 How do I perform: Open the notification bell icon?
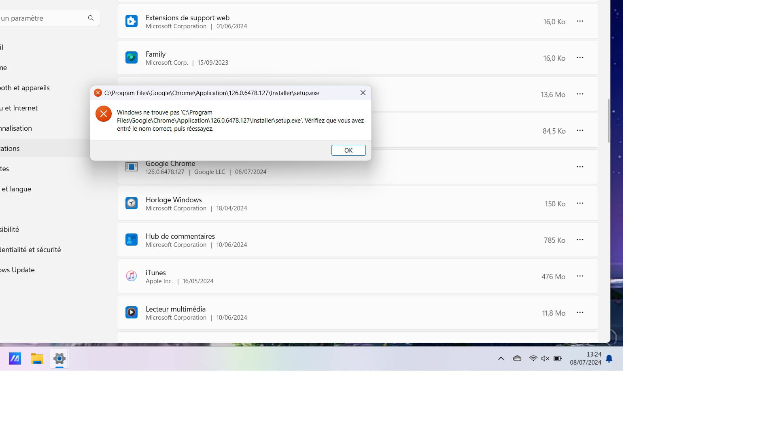pyautogui.click(x=609, y=359)
